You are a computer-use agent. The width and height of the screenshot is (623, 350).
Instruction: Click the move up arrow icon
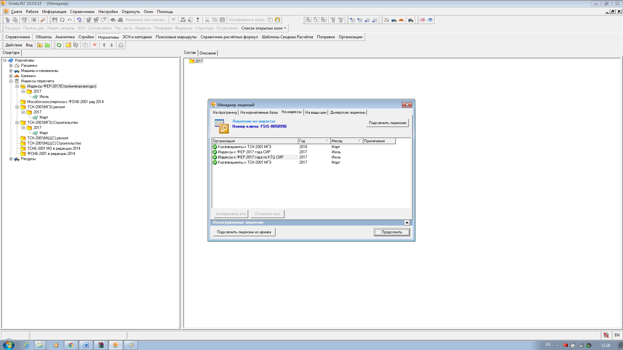[104, 45]
